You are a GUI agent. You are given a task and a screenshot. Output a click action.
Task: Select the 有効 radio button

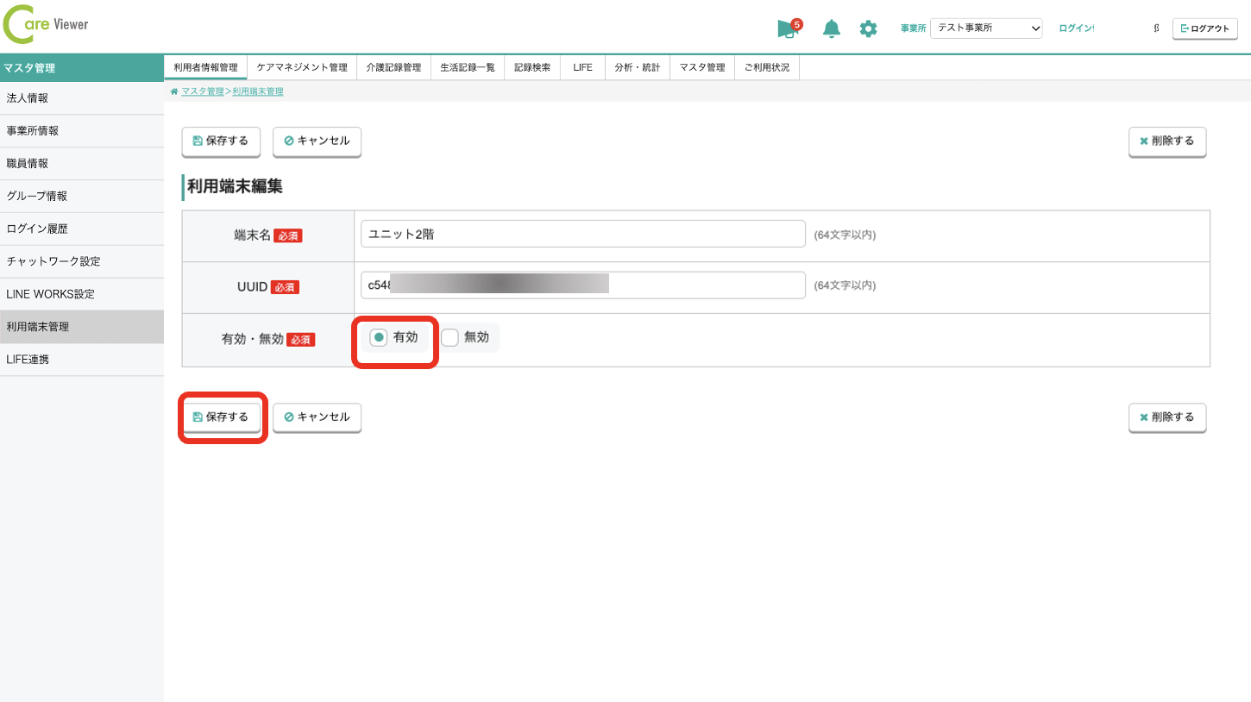[379, 338]
